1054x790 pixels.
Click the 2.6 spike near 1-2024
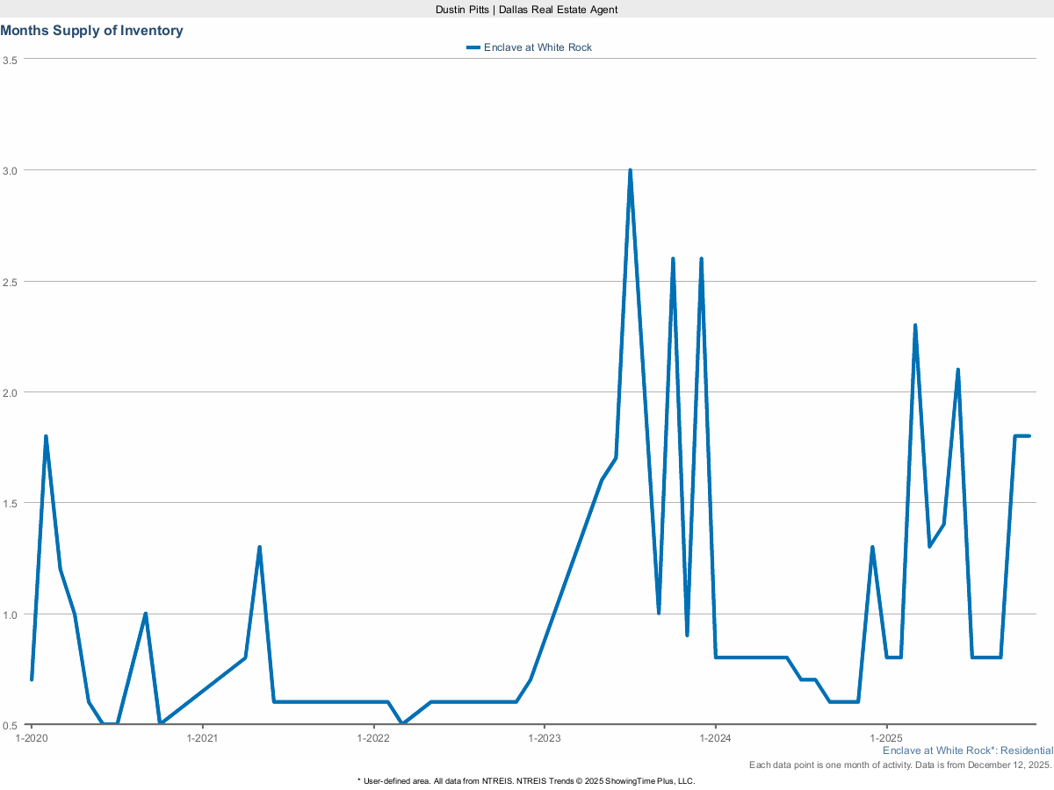coord(700,257)
